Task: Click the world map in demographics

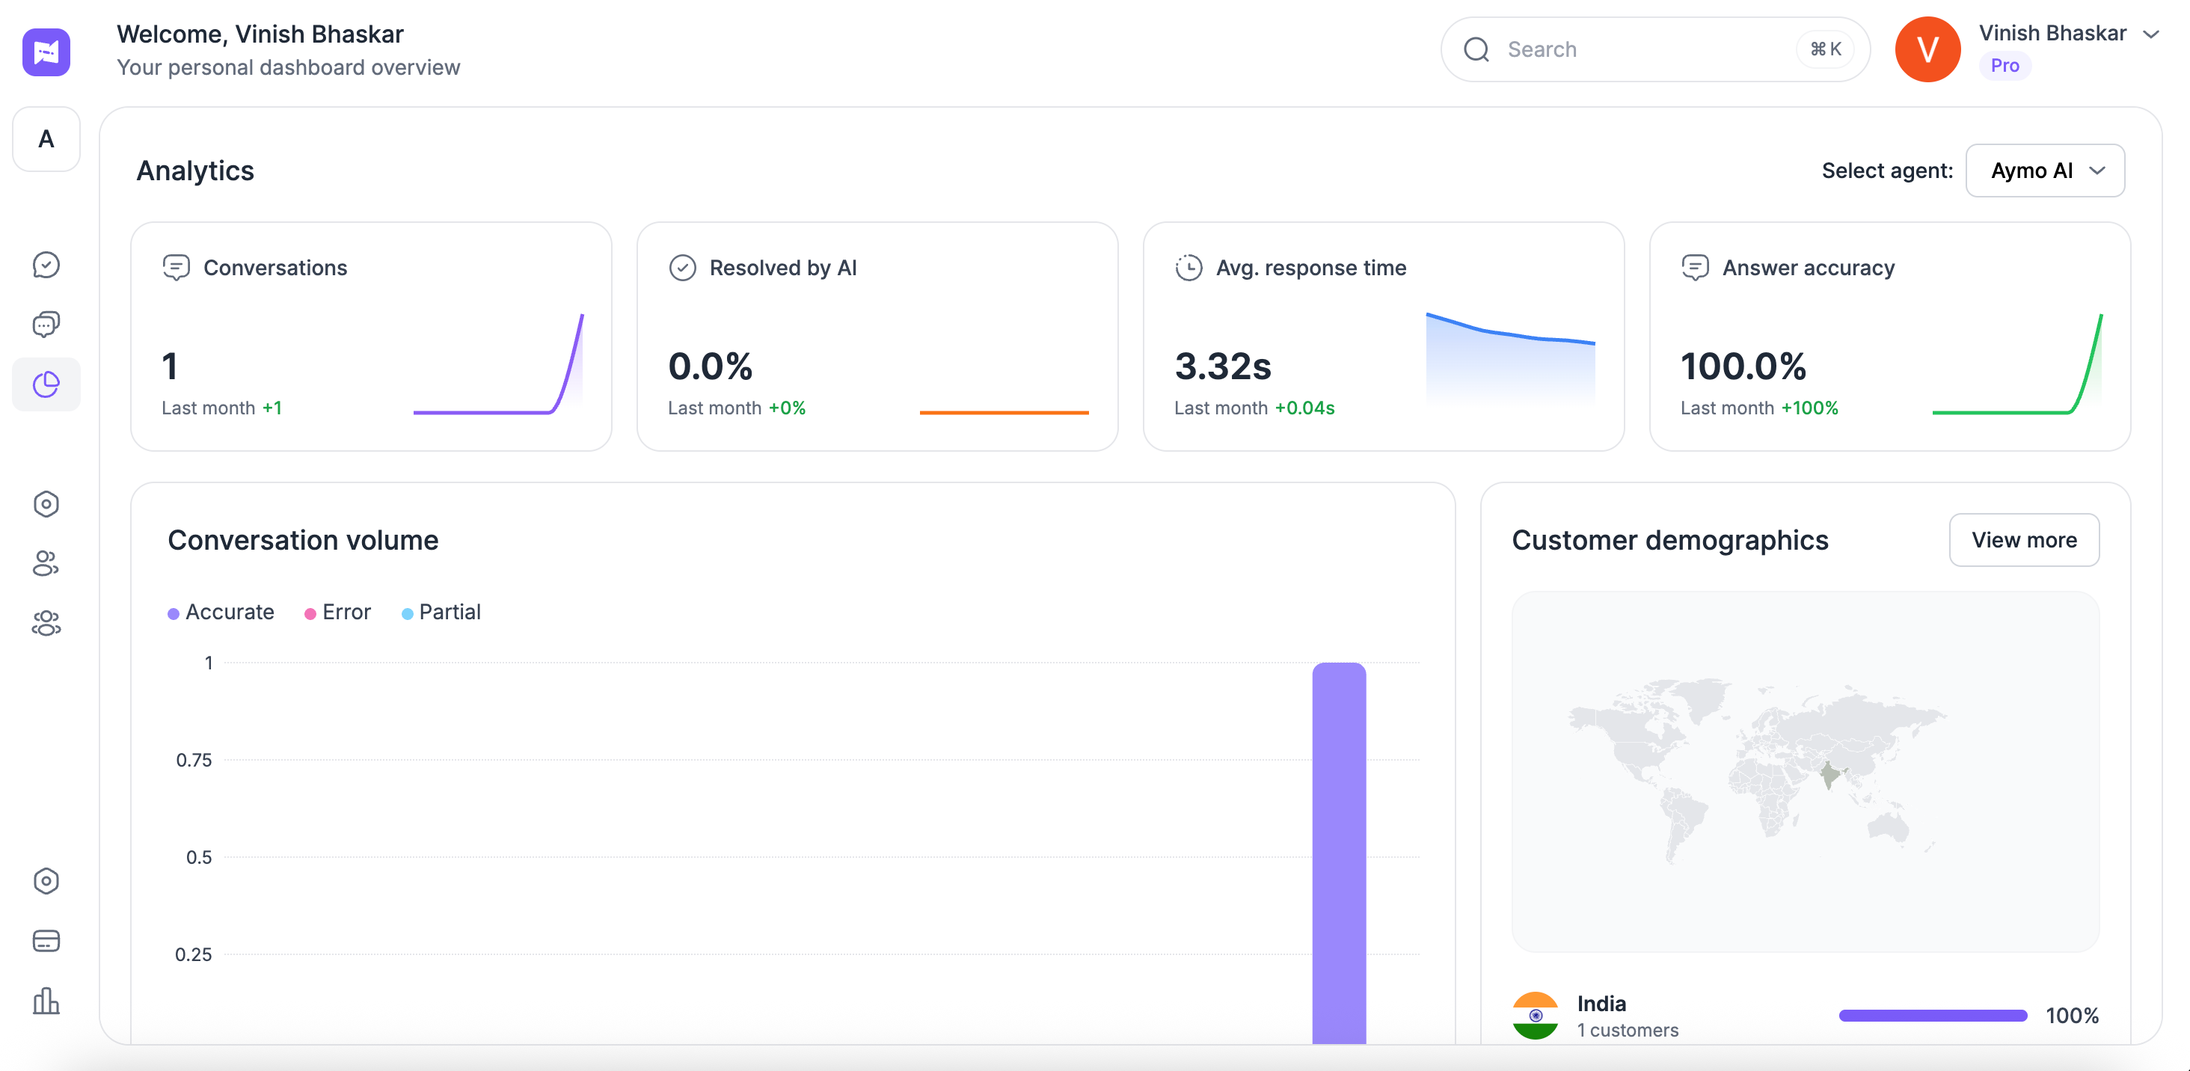Action: coord(1805,772)
